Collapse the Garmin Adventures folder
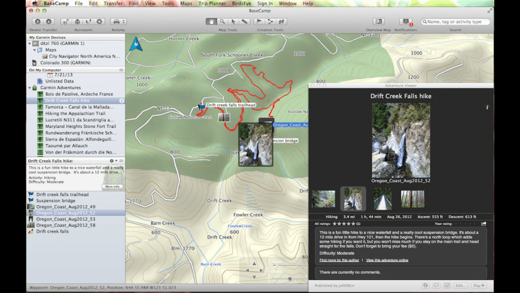Viewport: 520px width, 293px height. (x=29, y=88)
